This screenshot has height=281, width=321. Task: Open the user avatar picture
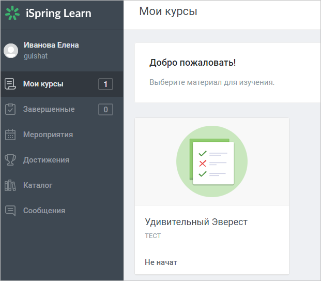11,51
